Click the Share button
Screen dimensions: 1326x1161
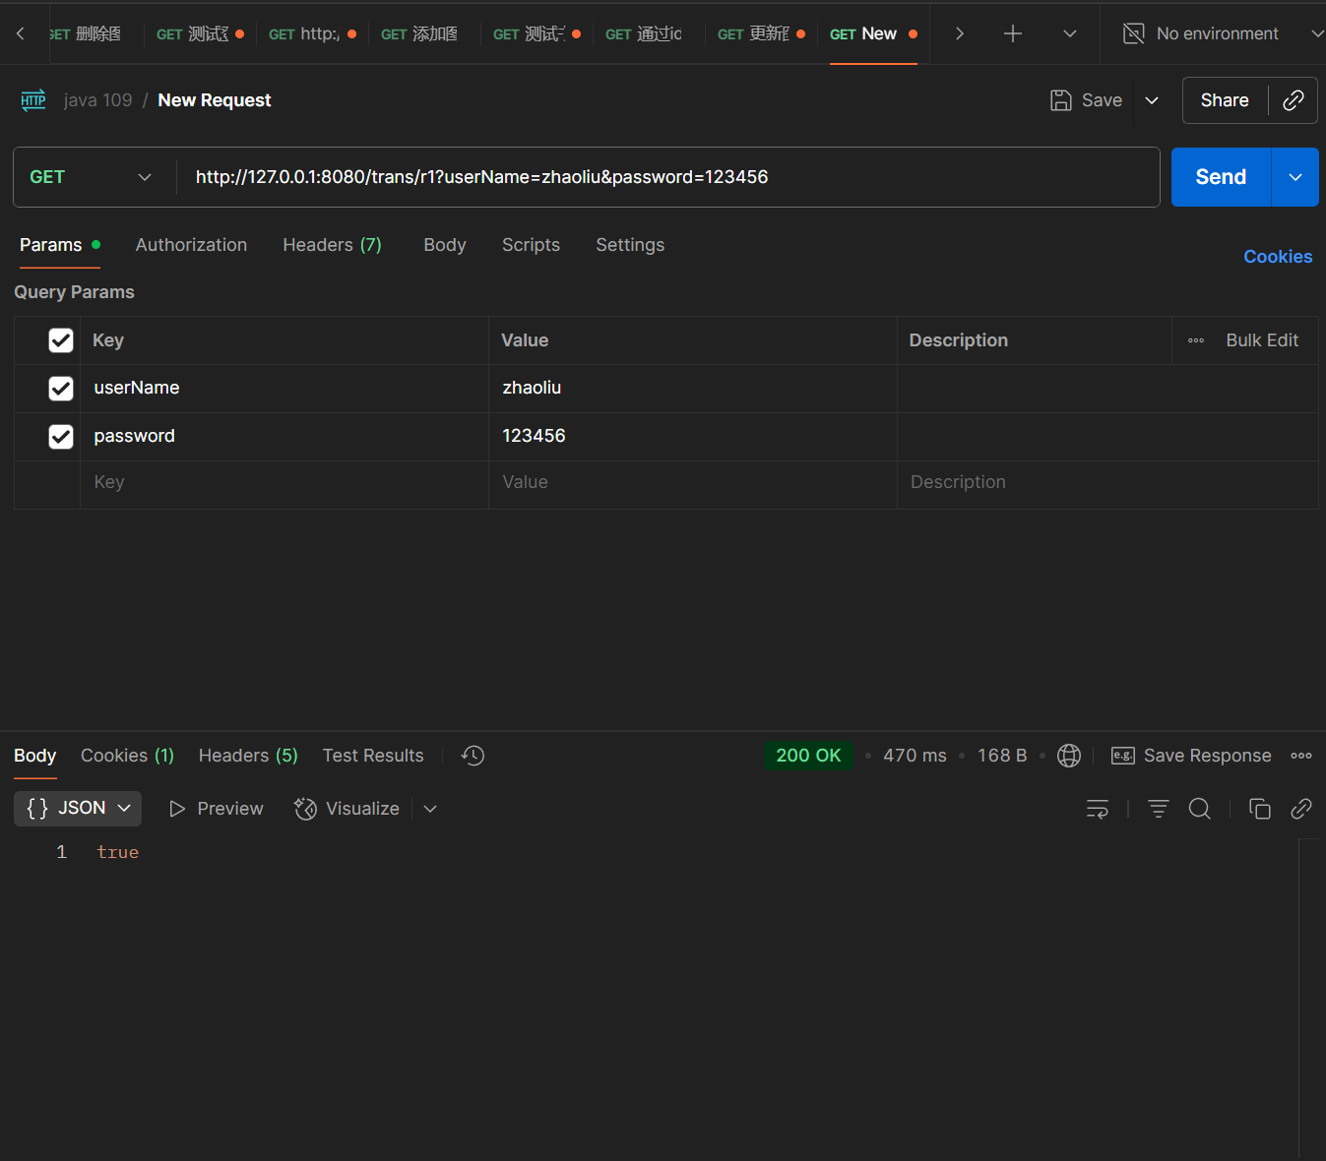(x=1225, y=100)
